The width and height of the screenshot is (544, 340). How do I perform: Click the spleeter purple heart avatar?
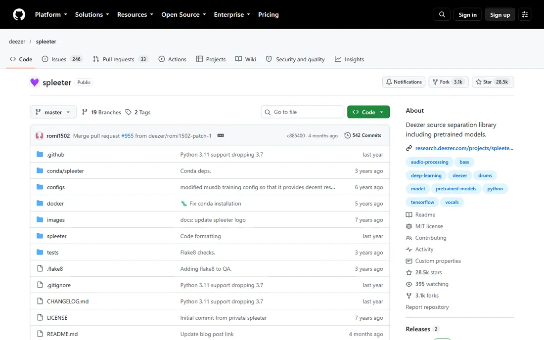(34, 82)
